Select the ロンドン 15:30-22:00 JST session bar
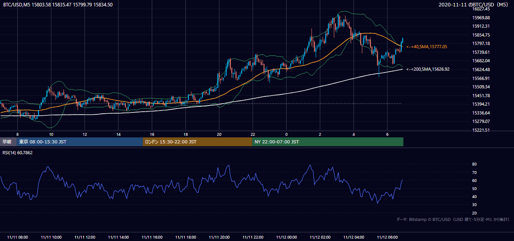514x241 pixels. [x=197, y=142]
